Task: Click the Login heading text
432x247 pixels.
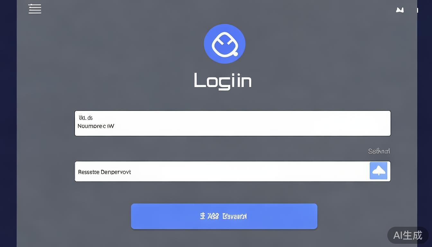Action: click(223, 81)
